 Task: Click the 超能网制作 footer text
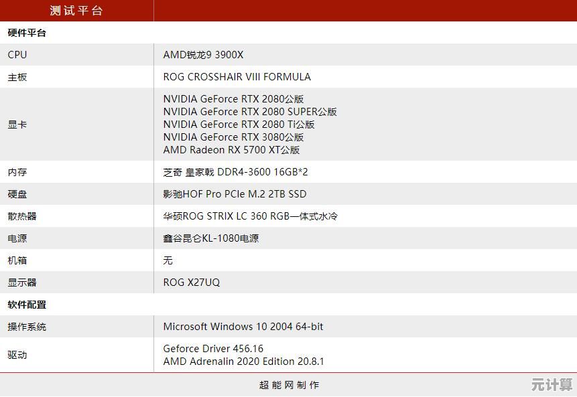[x=289, y=385]
